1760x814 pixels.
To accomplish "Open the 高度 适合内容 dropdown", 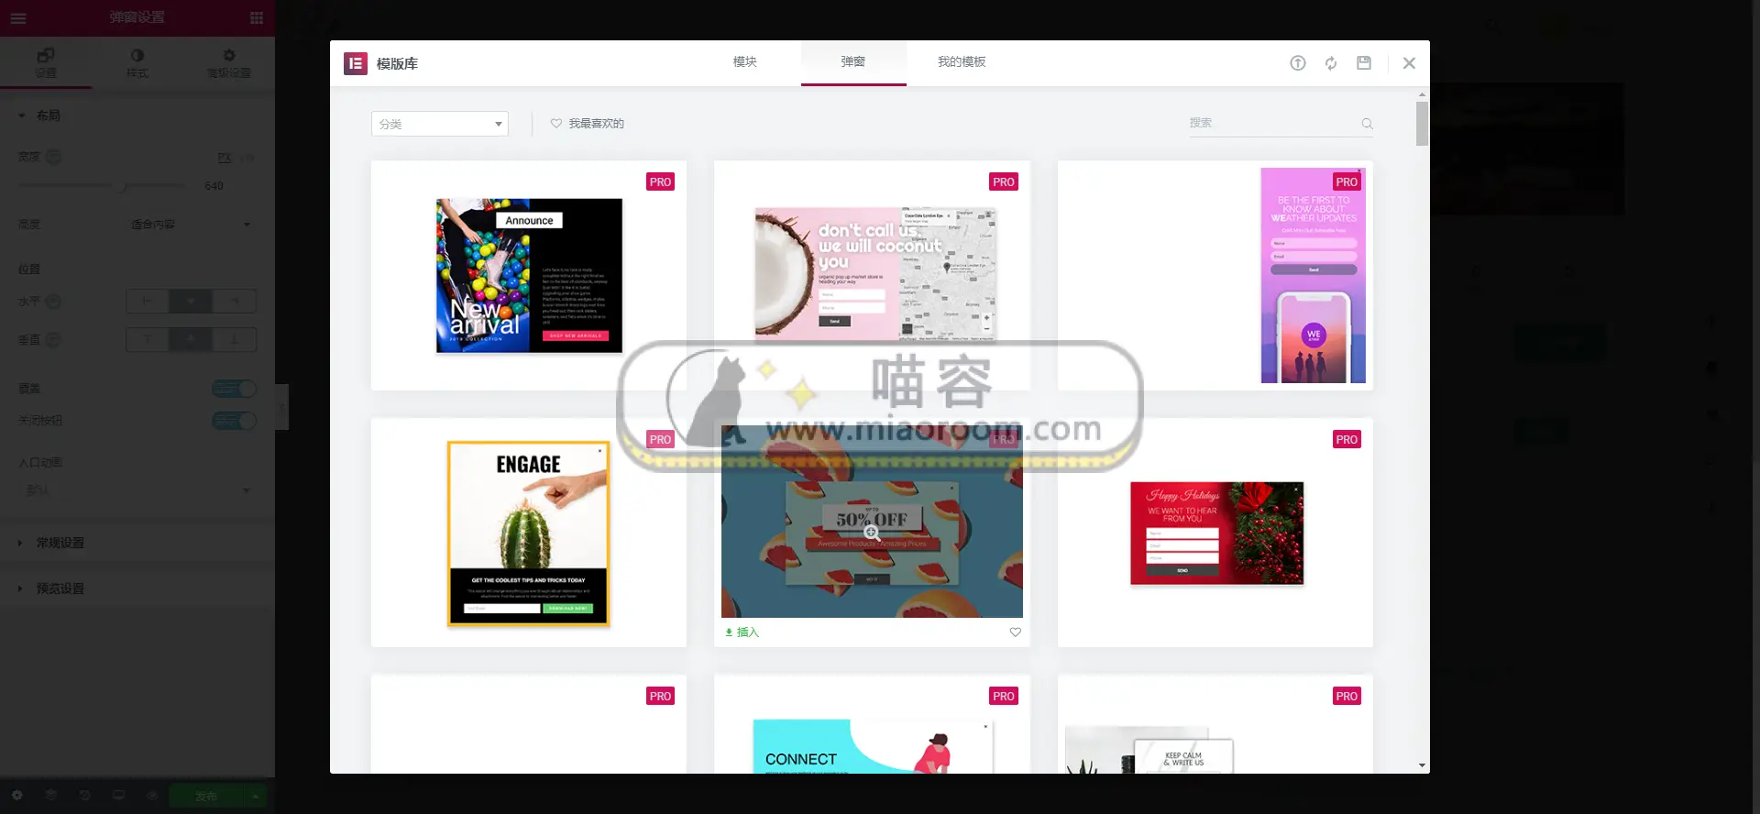I will pos(191,225).
